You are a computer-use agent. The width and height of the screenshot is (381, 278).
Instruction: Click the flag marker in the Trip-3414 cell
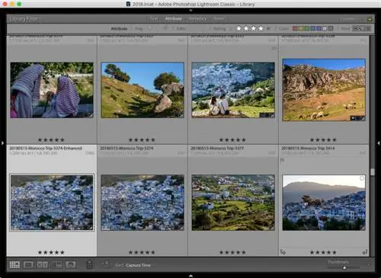pos(282,160)
